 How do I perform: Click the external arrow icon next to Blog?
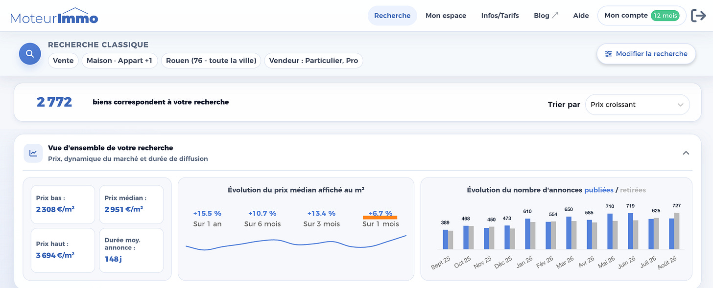(555, 16)
